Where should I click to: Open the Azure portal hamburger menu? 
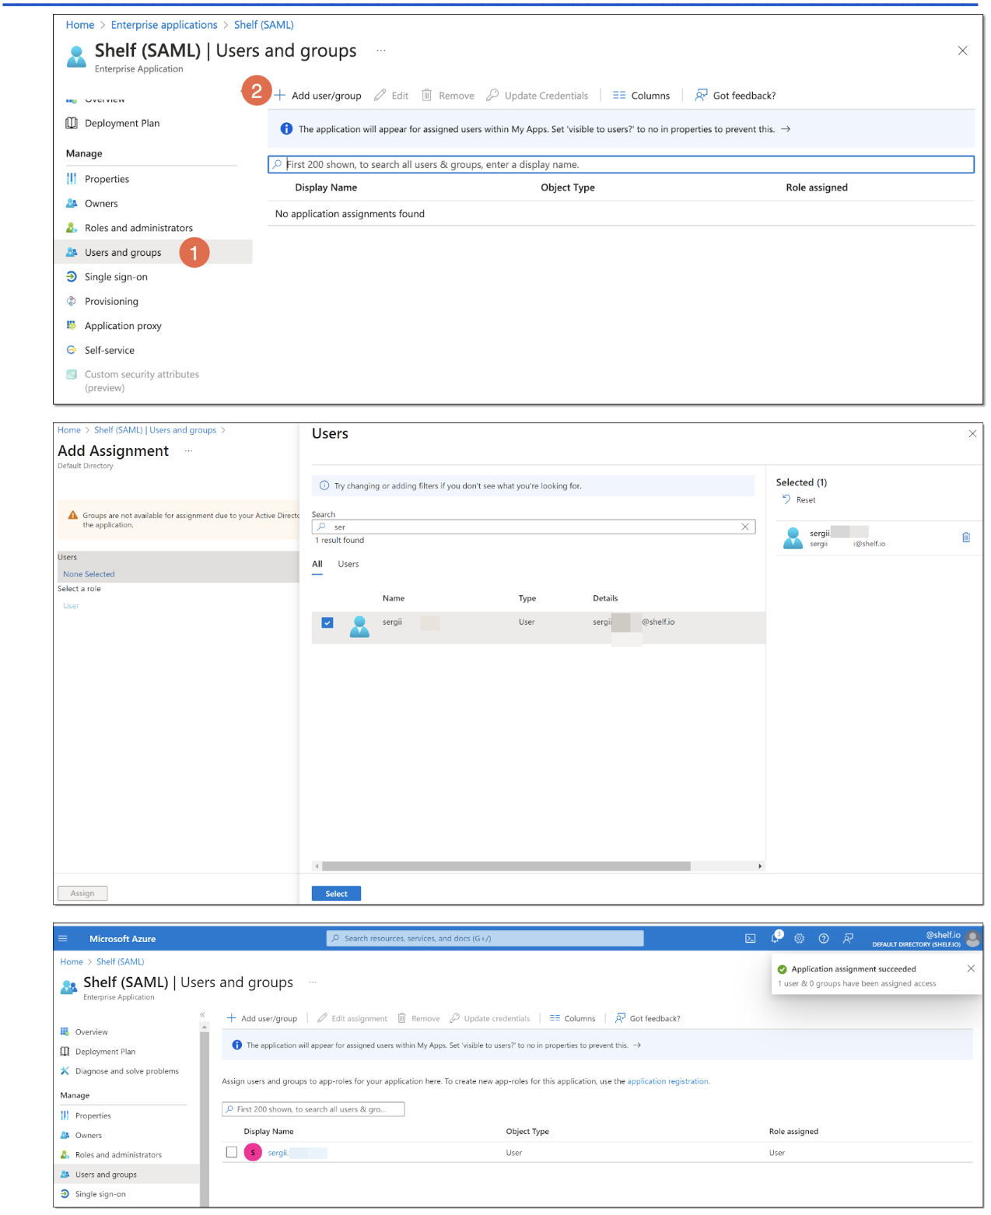[63, 939]
